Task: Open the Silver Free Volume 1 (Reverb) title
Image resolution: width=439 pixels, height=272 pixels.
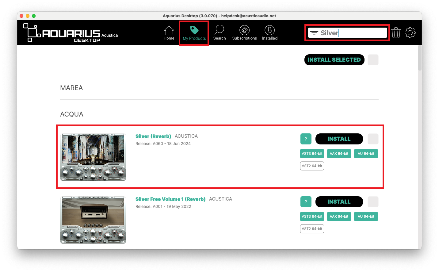Action: pyautogui.click(x=170, y=199)
